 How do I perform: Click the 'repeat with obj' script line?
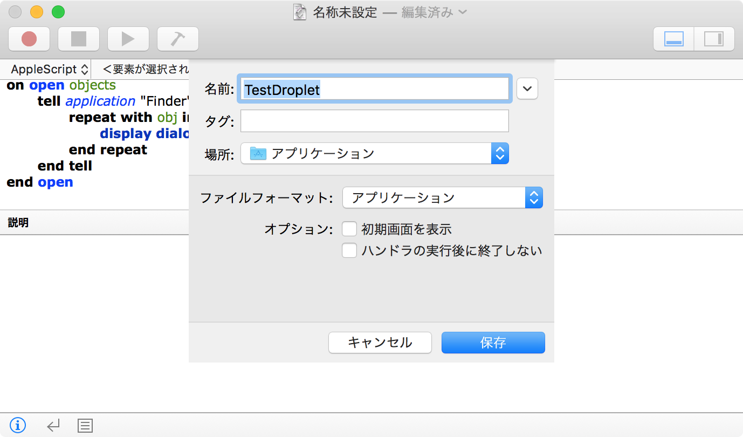coord(129,117)
